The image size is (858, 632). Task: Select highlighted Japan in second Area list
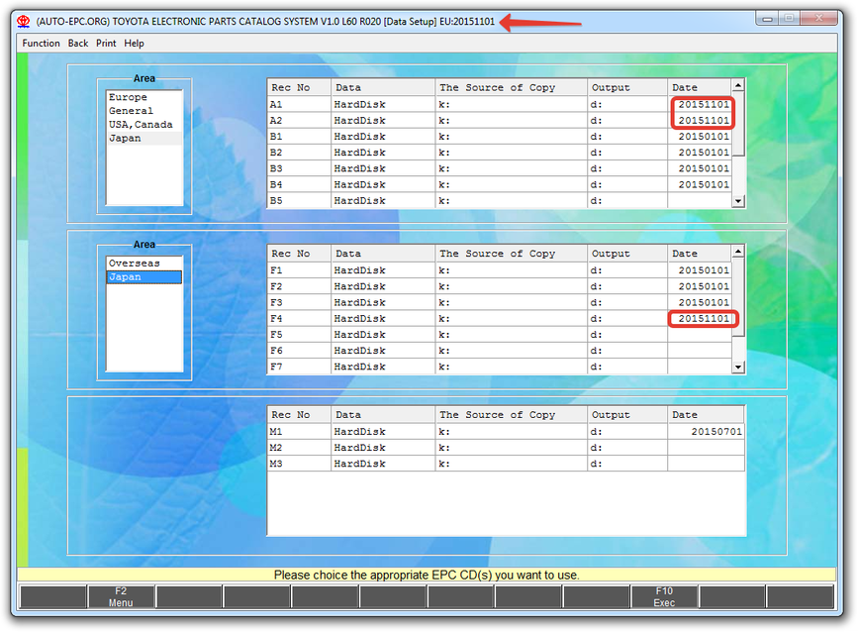[144, 277]
